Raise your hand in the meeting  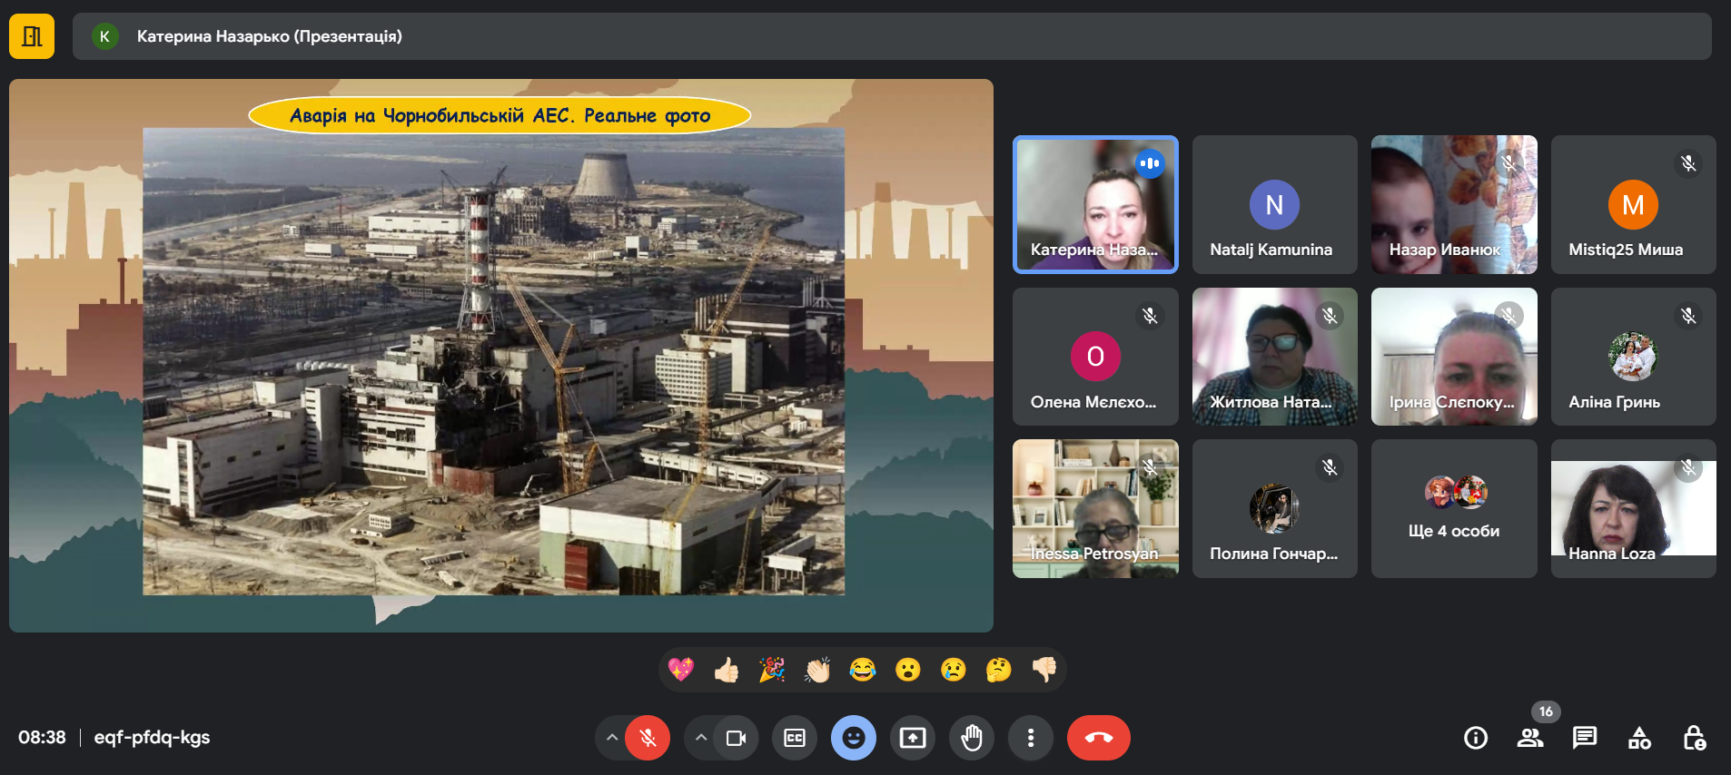[x=972, y=738]
